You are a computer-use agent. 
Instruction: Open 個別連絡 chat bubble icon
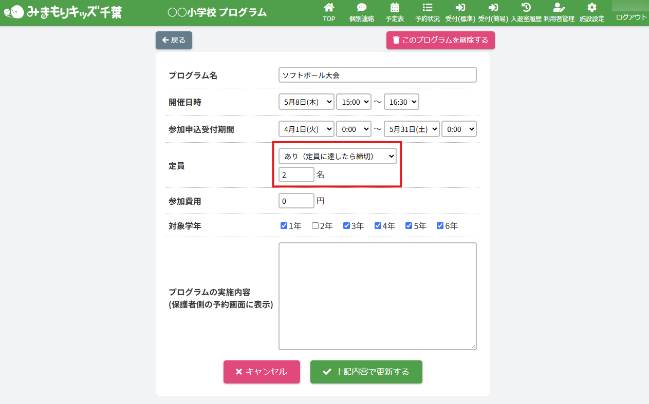pyautogui.click(x=362, y=8)
